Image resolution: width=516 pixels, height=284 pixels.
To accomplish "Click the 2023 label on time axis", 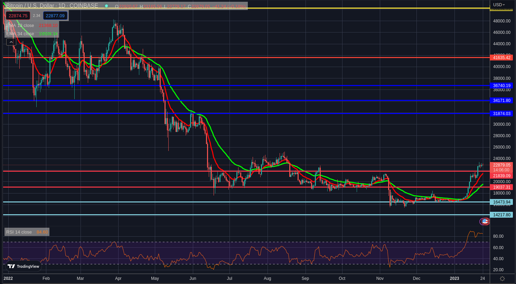I will 454,278.
